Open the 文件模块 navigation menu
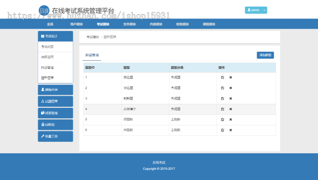Screen dimensions: 318x180 point(129,24)
